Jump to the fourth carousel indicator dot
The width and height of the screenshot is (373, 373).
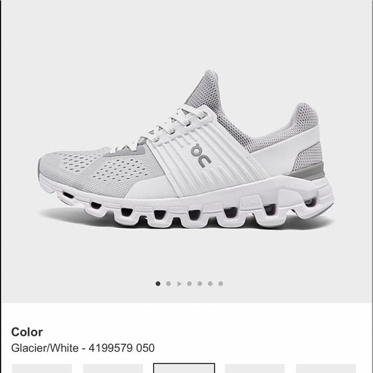tap(189, 284)
